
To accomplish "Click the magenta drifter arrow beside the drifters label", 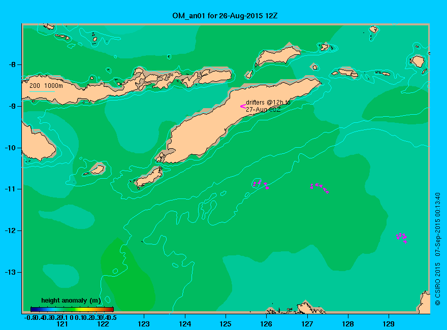I will [x=243, y=106].
